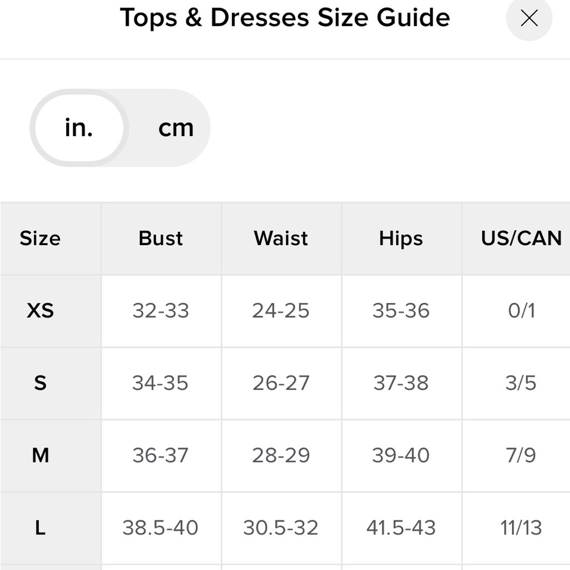
Task: Click the Size column header
Action: pos(40,238)
